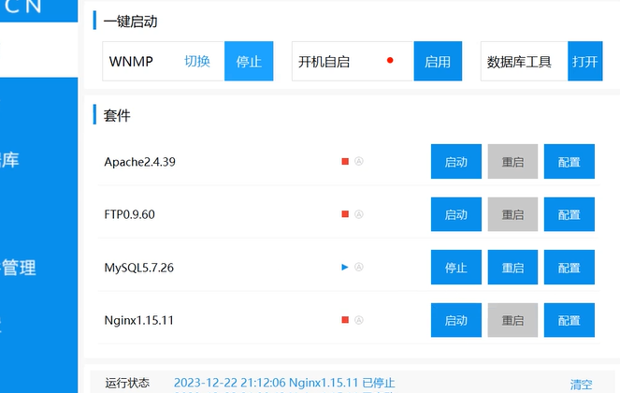The height and width of the screenshot is (393, 620).
Task: Clear the run status log with 清空
Action: pos(582,384)
